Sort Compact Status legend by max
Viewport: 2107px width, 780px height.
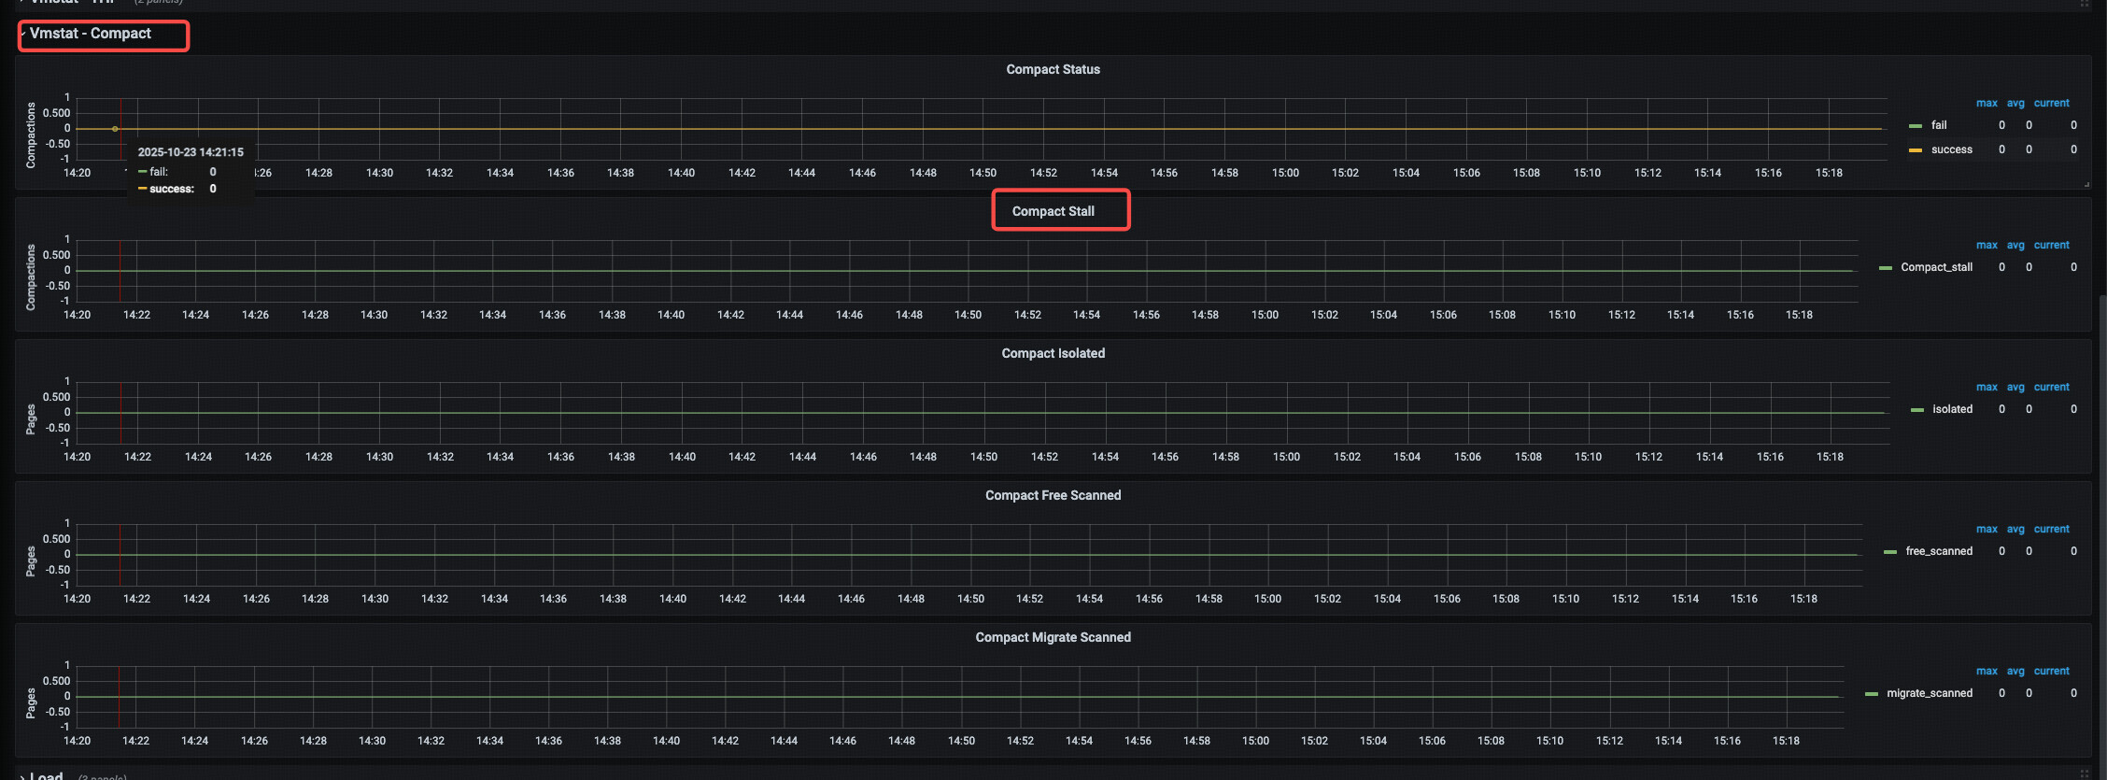pos(1987,103)
